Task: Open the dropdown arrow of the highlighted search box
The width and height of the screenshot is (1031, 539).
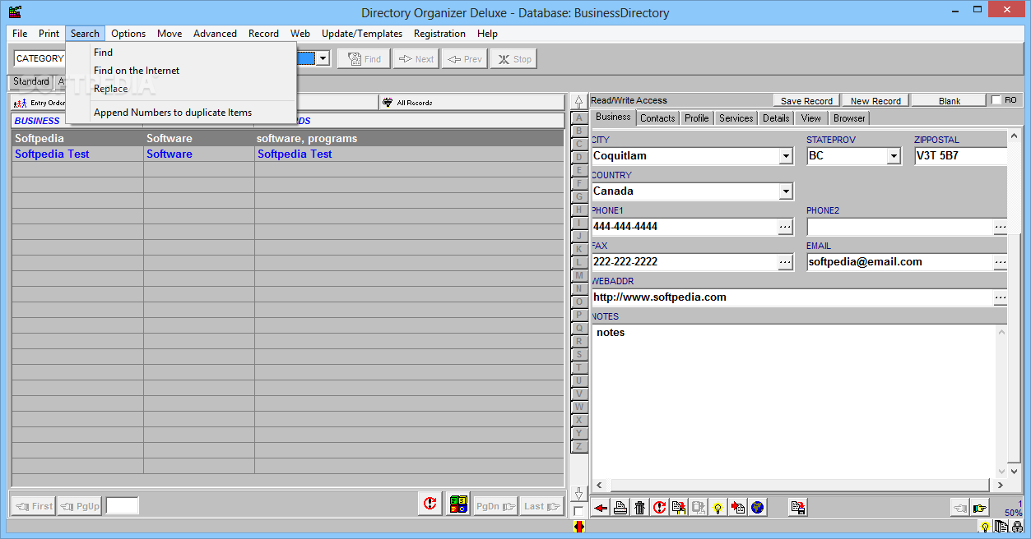Action: 323,58
